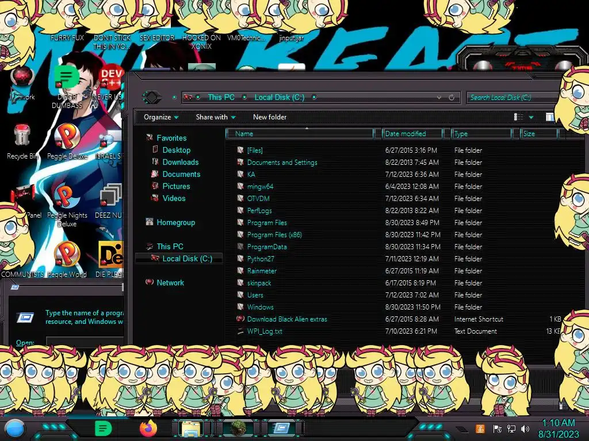This screenshot has width=589, height=441.
Task: Select the Program Files (x86) folder name
Action: tap(274, 235)
